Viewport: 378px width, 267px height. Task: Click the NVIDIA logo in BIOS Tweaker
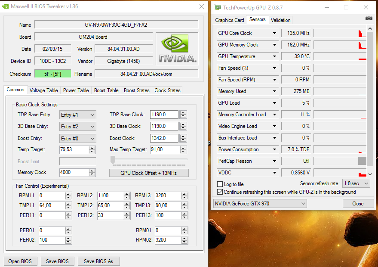(177, 49)
